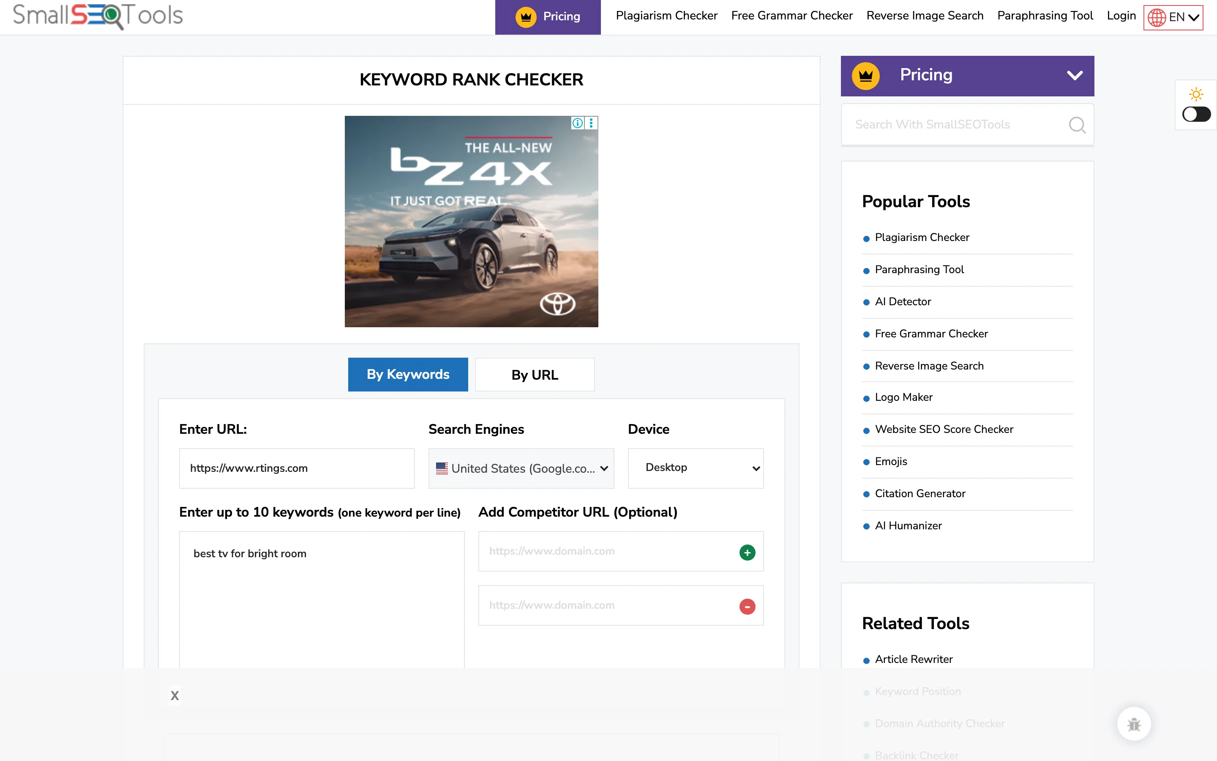Image resolution: width=1217 pixels, height=761 pixels.
Task: Click the green plus add competitor icon
Action: pos(747,553)
